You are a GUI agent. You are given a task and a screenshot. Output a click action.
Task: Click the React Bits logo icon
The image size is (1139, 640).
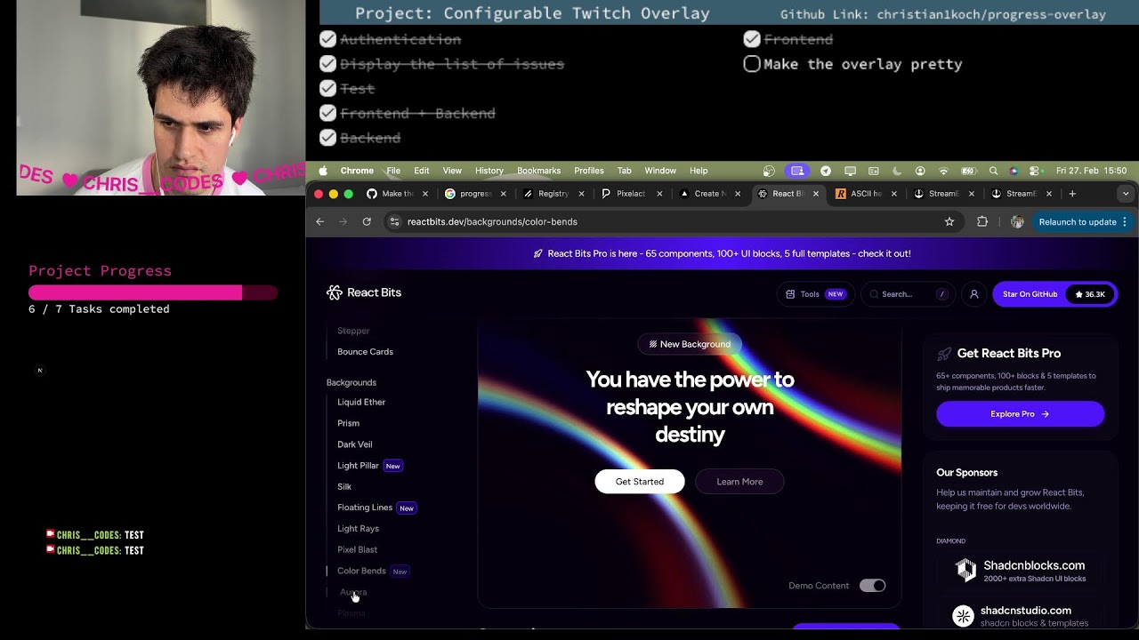(335, 292)
